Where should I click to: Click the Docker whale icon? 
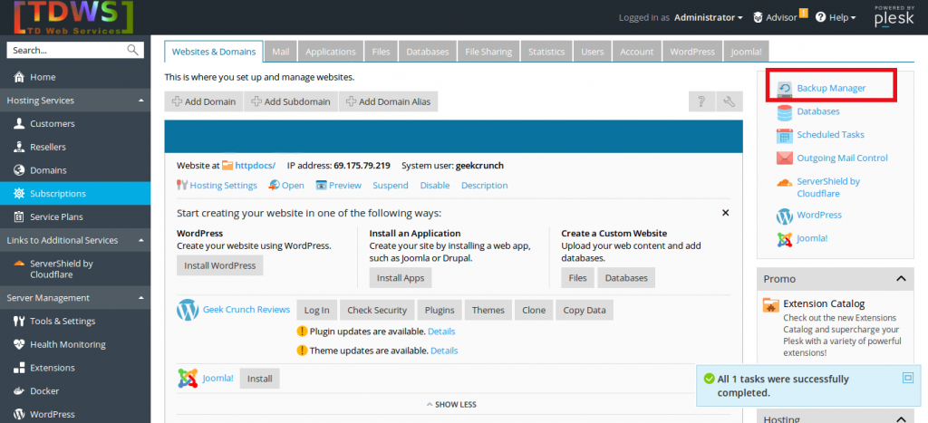[x=19, y=391]
